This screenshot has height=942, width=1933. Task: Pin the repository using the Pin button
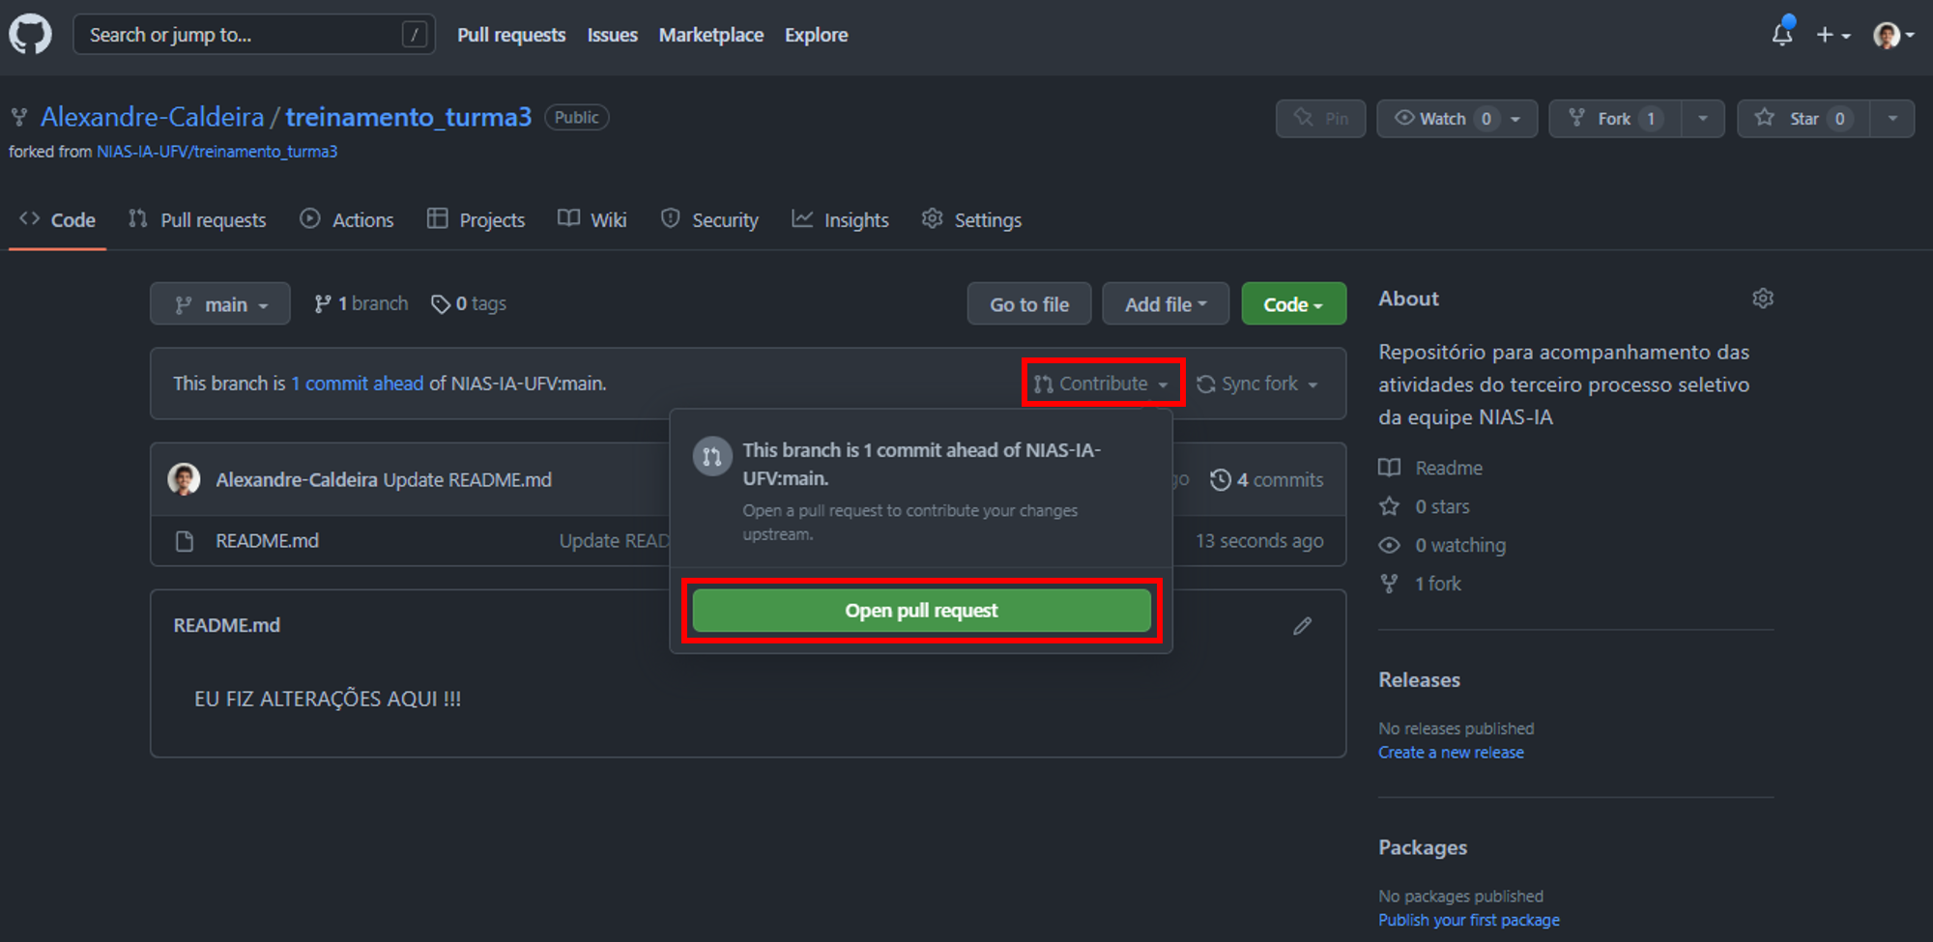(1320, 118)
